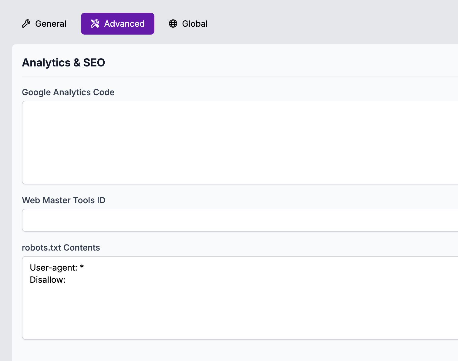Click the divider line under Analytics & SEO
Image resolution: width=458 pixels, height=361 pixels.
coord(240,76)
